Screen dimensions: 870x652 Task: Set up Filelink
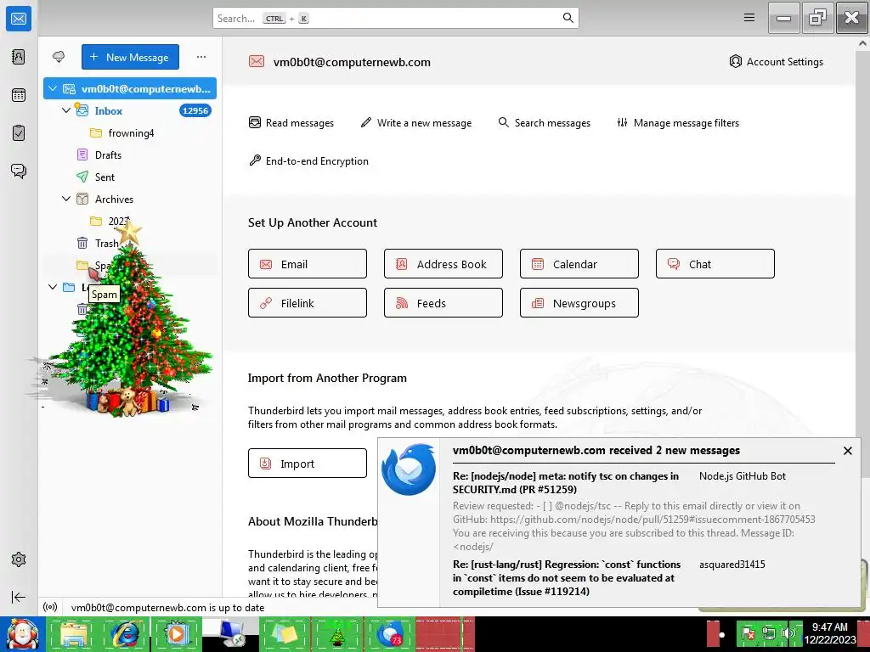pyautogui.click(x=308, y=303)
